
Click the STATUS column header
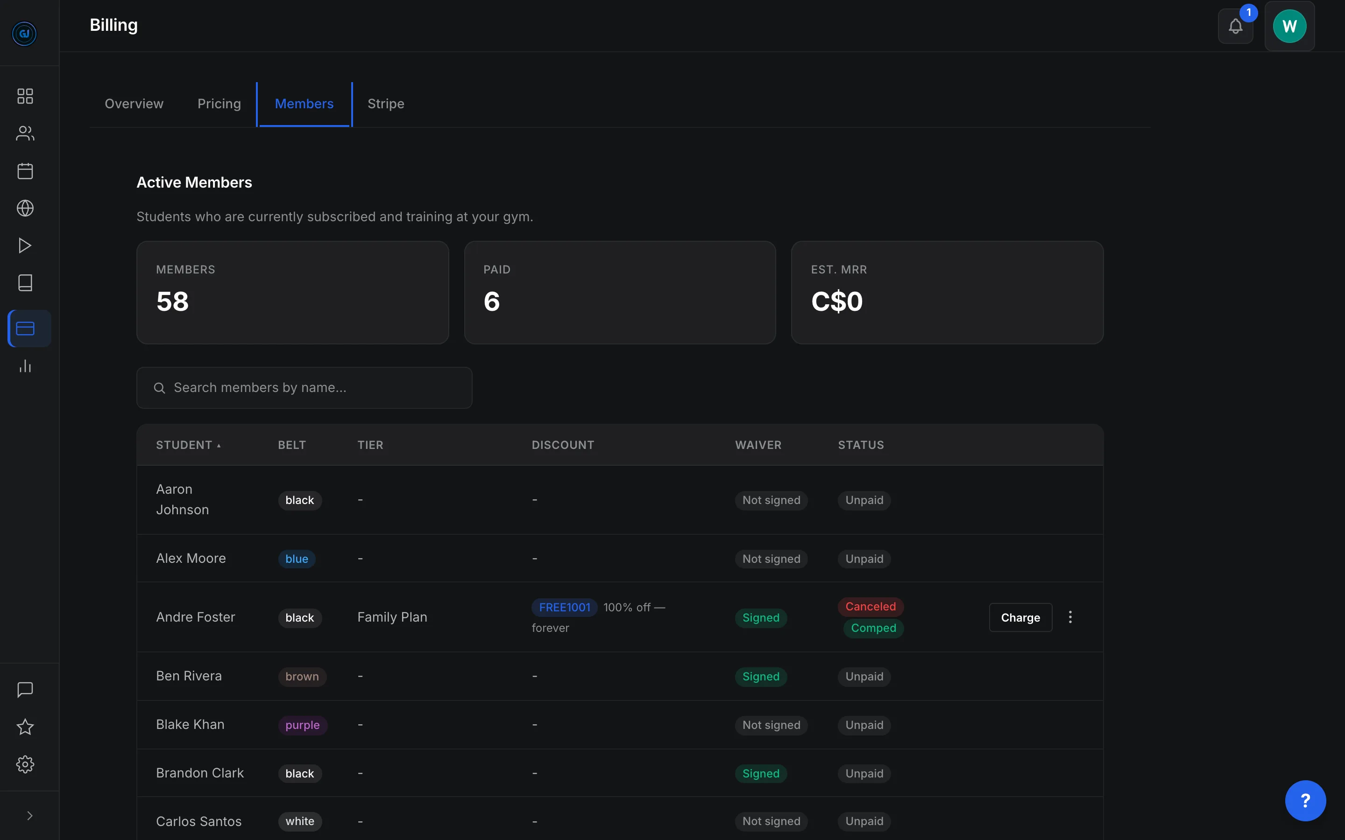tap(861, 445)
